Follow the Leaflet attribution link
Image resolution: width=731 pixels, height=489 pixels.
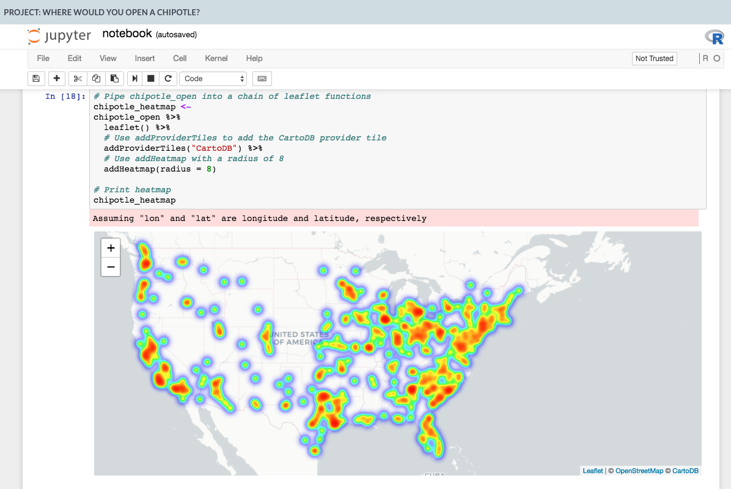pos(592,471)
